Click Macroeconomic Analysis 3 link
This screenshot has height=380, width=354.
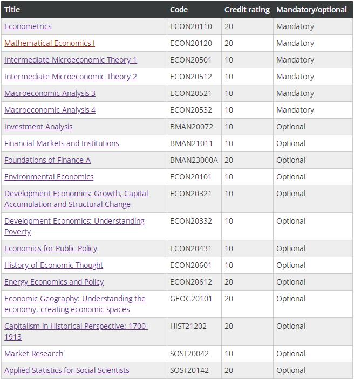[50, 93]
